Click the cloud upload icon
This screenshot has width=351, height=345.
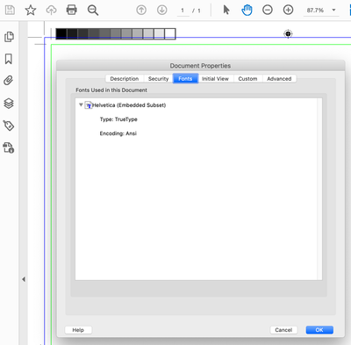point(51,11)
